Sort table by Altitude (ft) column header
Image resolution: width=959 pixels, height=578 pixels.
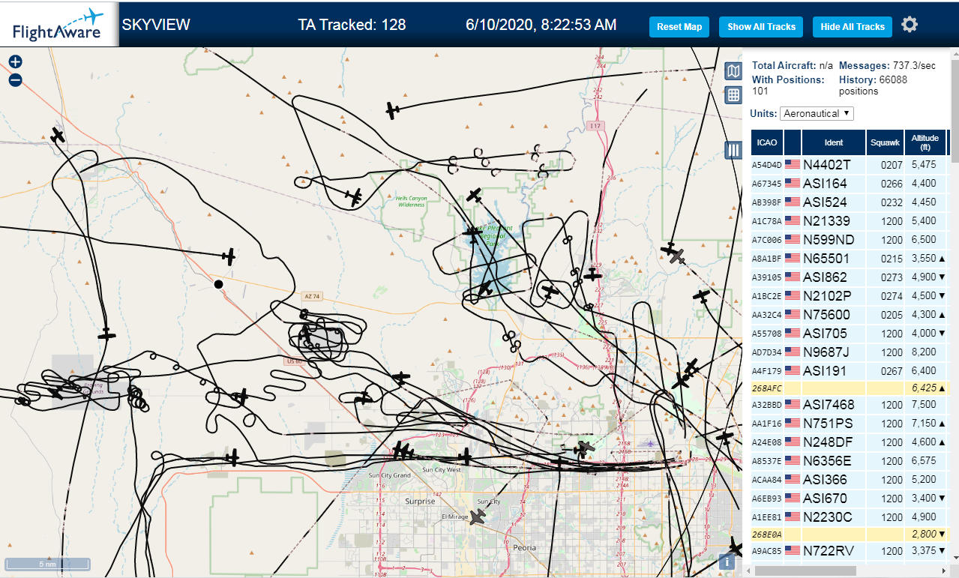(x=925, y=142)
